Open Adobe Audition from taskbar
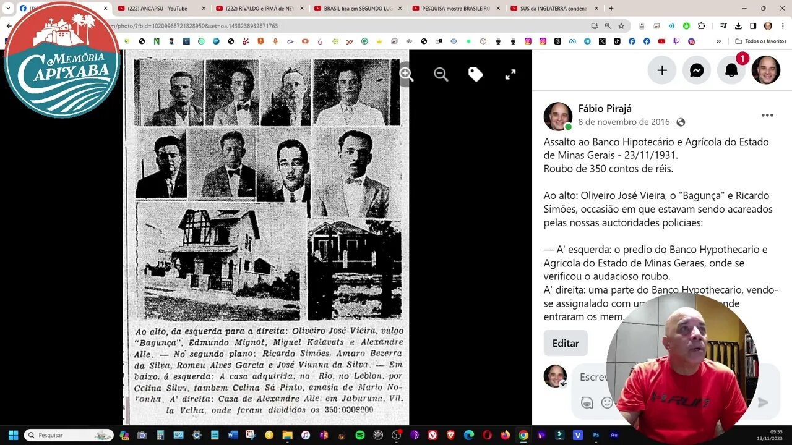Viewport: 792px width, 445px height. pos(614,435)
